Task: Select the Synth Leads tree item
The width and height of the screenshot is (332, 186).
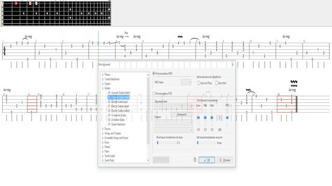Action: pyautogui.click(x=109, y=156)
